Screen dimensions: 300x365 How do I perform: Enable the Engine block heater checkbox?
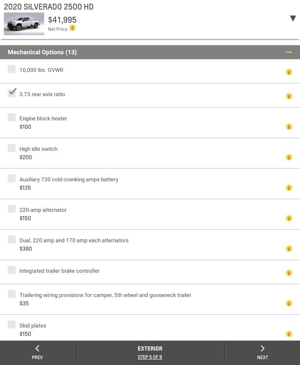click(12, 118)
